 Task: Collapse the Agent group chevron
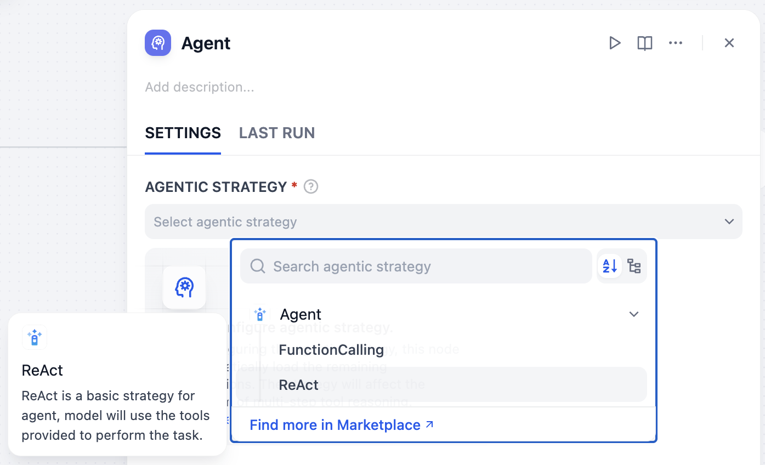point(634,314)
